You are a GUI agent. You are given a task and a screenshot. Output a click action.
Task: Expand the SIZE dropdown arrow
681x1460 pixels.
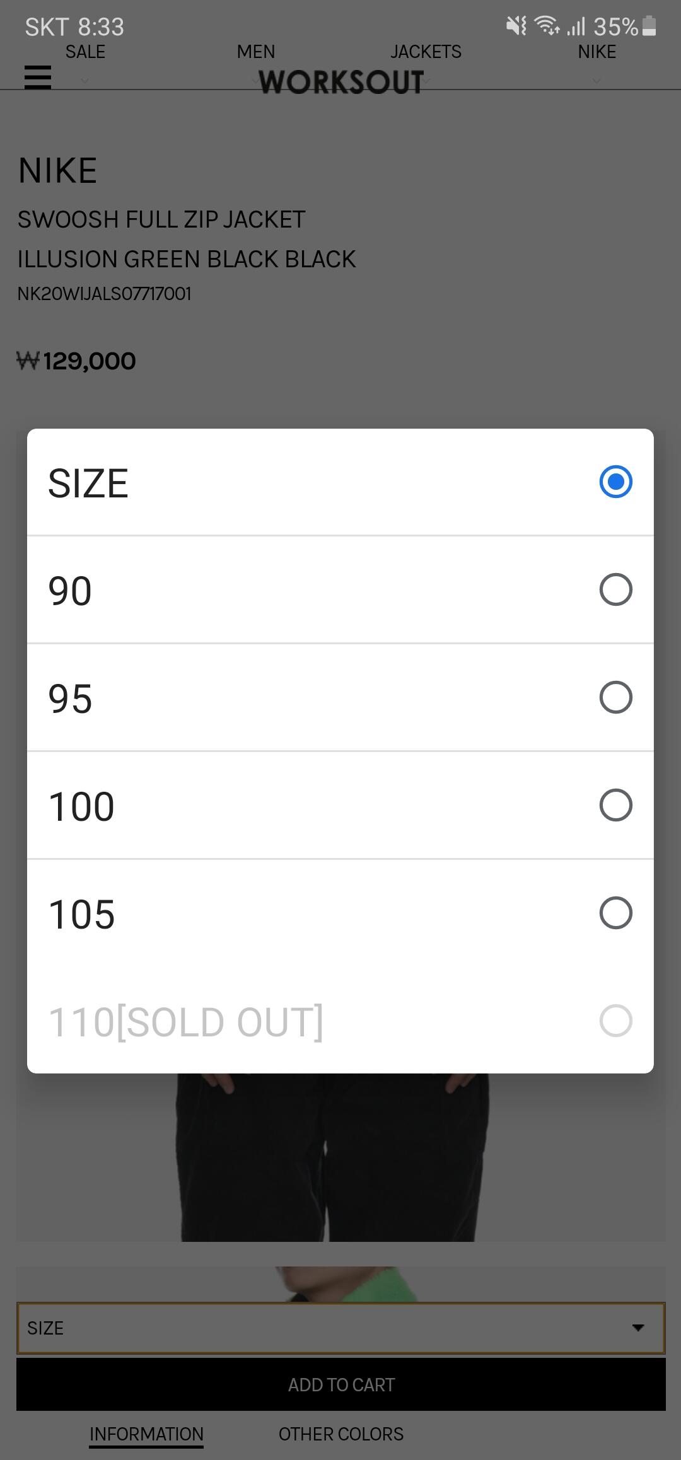tap(638, 1328)
